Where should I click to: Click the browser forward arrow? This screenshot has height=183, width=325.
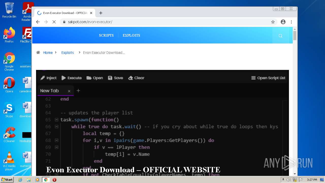pos(46,22)
